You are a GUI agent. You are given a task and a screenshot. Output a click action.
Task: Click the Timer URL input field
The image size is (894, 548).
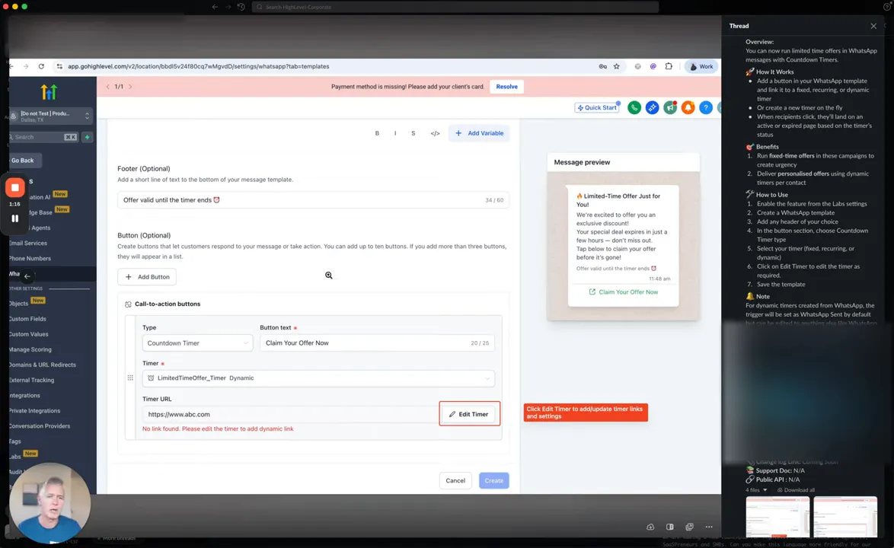click(289, 414)
